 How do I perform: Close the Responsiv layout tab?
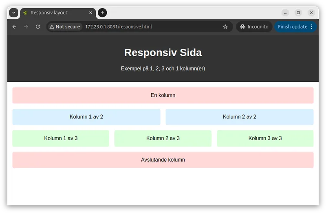point(90,13)
